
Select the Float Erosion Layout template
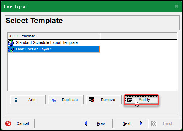(54, 49)
